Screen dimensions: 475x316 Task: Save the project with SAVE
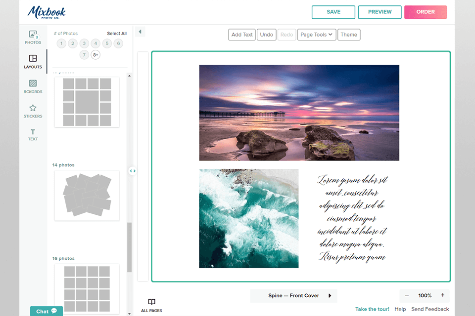pyautogui.click(x=333, y=12)
